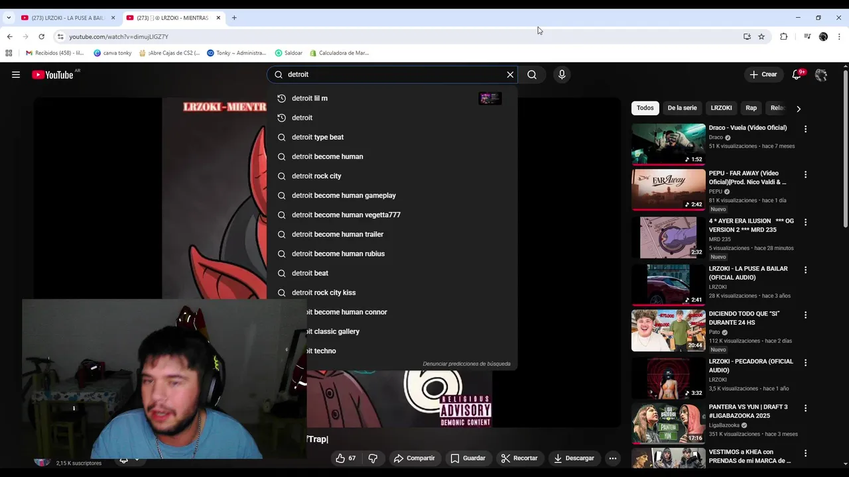Click the browser address bar URL
The height and width of the screenshot is (477, 849).
119,36
